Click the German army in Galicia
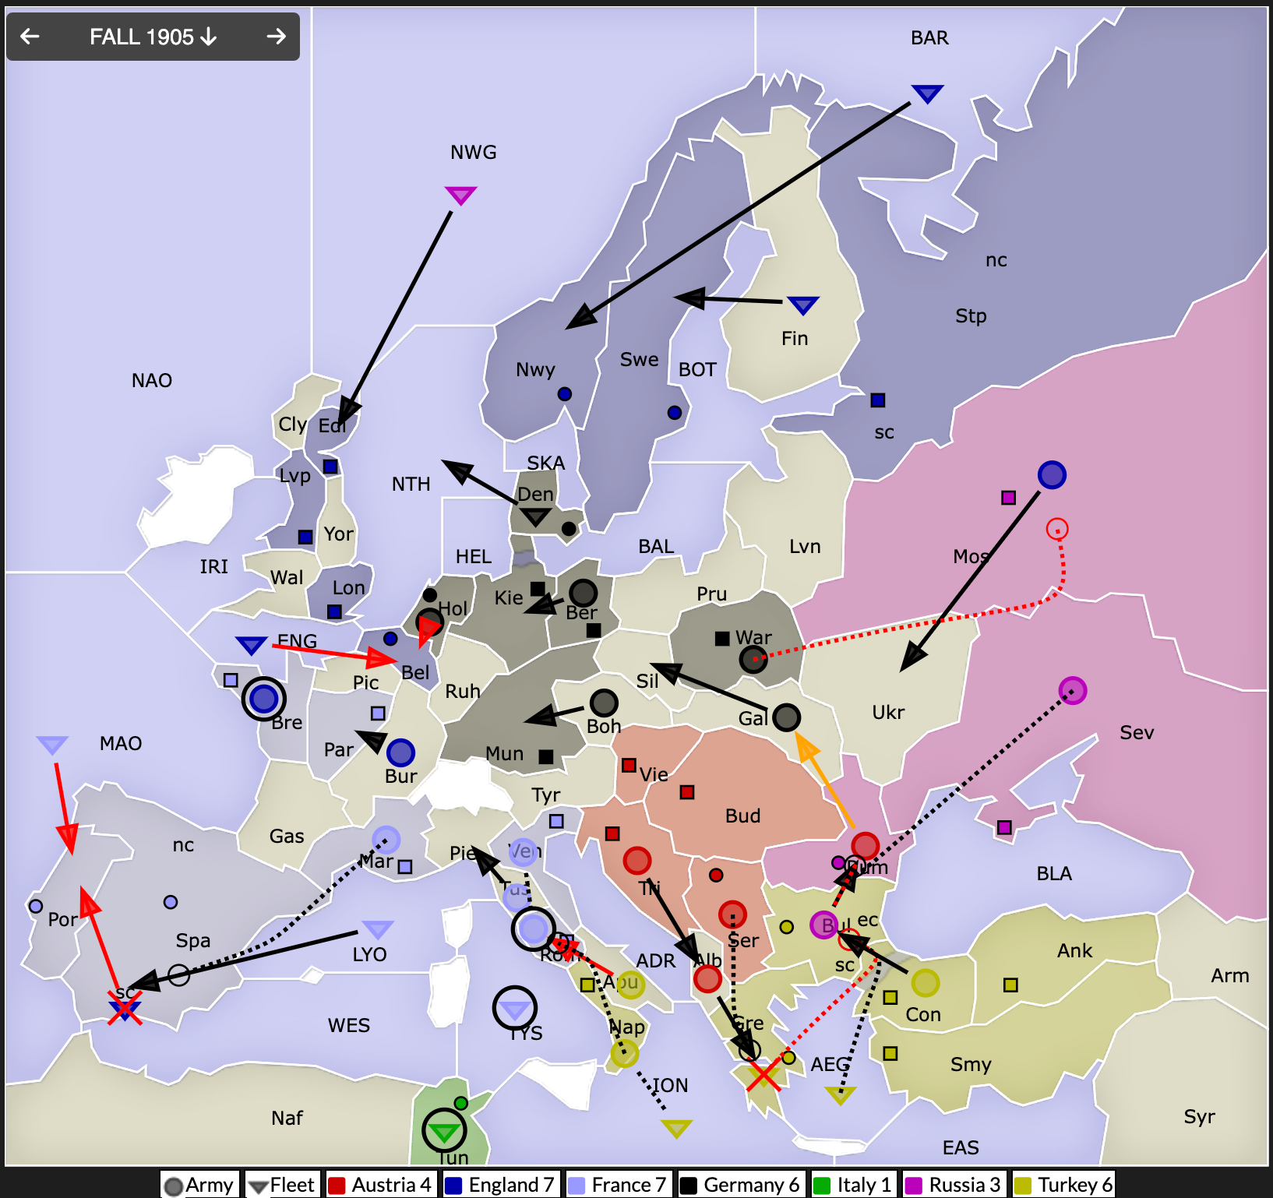1273x1198 pixels. 786,717
